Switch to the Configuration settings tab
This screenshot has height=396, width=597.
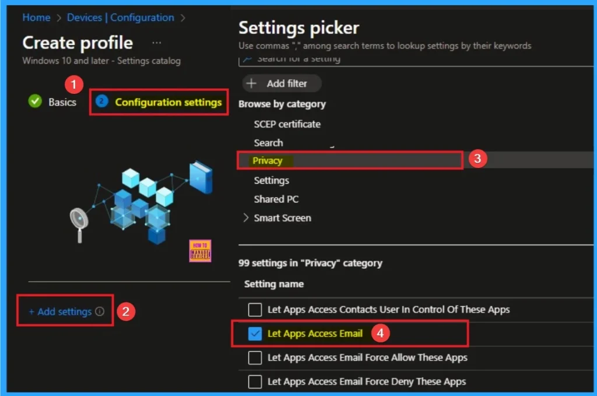[168, 102]
